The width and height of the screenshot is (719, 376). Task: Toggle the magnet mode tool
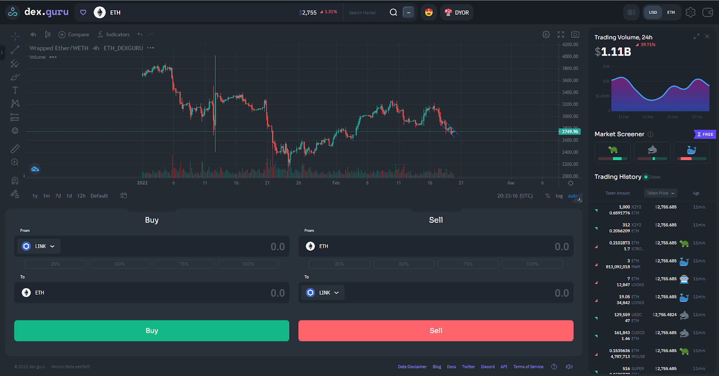pyautogui.click(x=15, y=180)
